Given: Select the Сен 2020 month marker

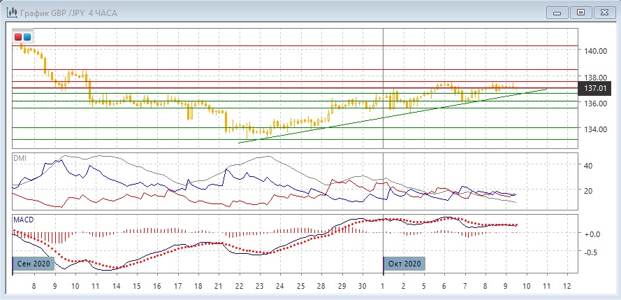Looking at the screenshot, I should (34, 264).
